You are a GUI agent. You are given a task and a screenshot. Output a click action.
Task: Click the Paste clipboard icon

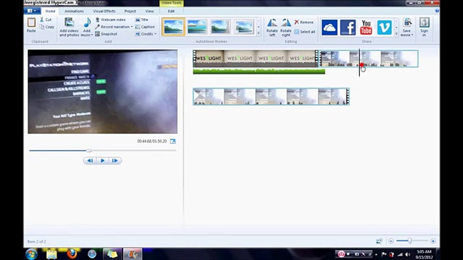click(x=31, y=23)
